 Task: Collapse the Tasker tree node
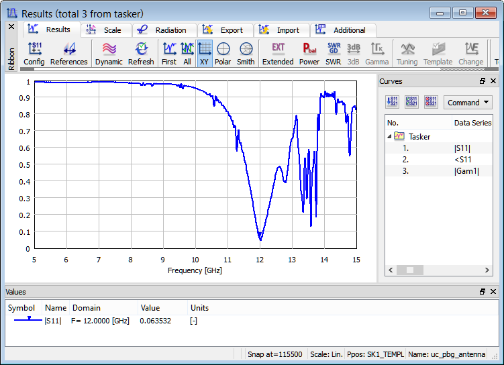(391, 136)
